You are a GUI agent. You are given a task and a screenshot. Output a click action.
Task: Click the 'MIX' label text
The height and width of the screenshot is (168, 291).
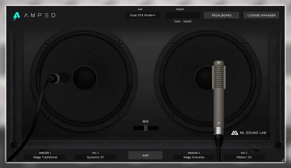[145, 121]
